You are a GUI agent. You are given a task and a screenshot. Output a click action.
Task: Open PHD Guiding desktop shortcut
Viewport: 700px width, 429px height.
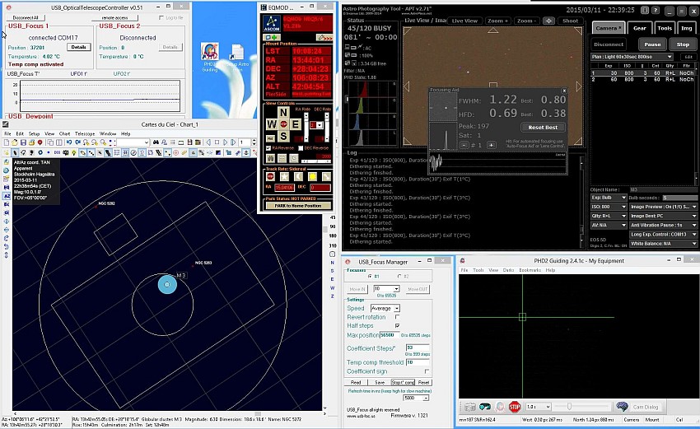pos(209,57)
